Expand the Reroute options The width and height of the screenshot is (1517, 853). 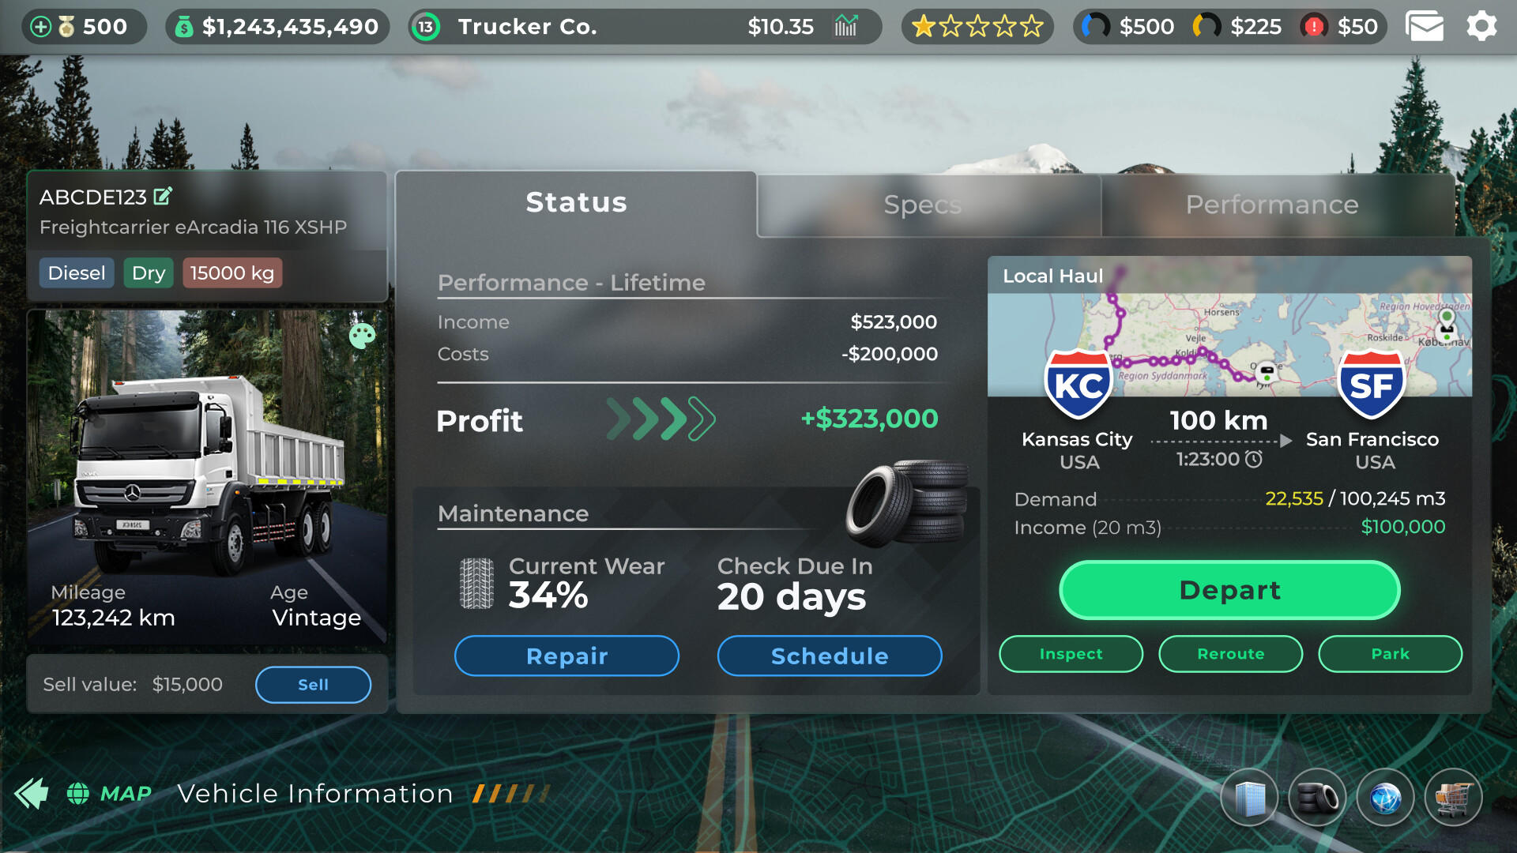(x=1232, y=653)
